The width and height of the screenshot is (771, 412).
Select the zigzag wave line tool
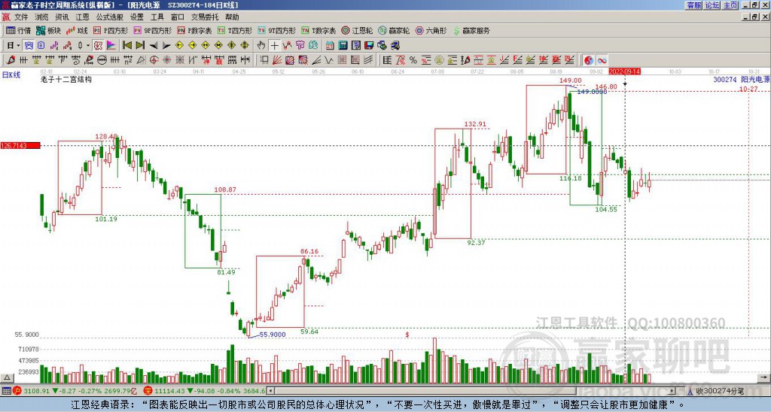tap(329, 60)
